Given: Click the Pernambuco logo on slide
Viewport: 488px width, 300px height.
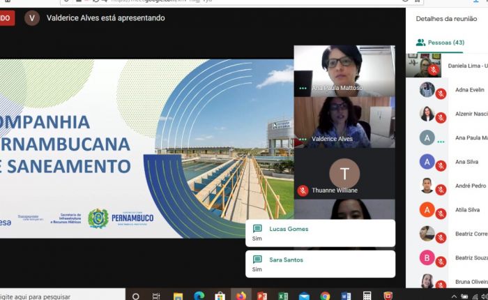Looking at the screenshot, I should (121, 218).
